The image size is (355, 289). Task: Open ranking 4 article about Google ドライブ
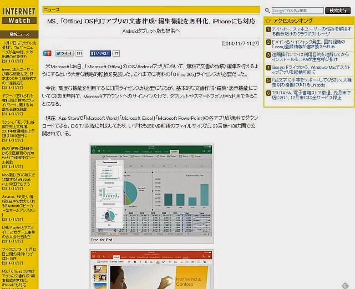(311, 69)
